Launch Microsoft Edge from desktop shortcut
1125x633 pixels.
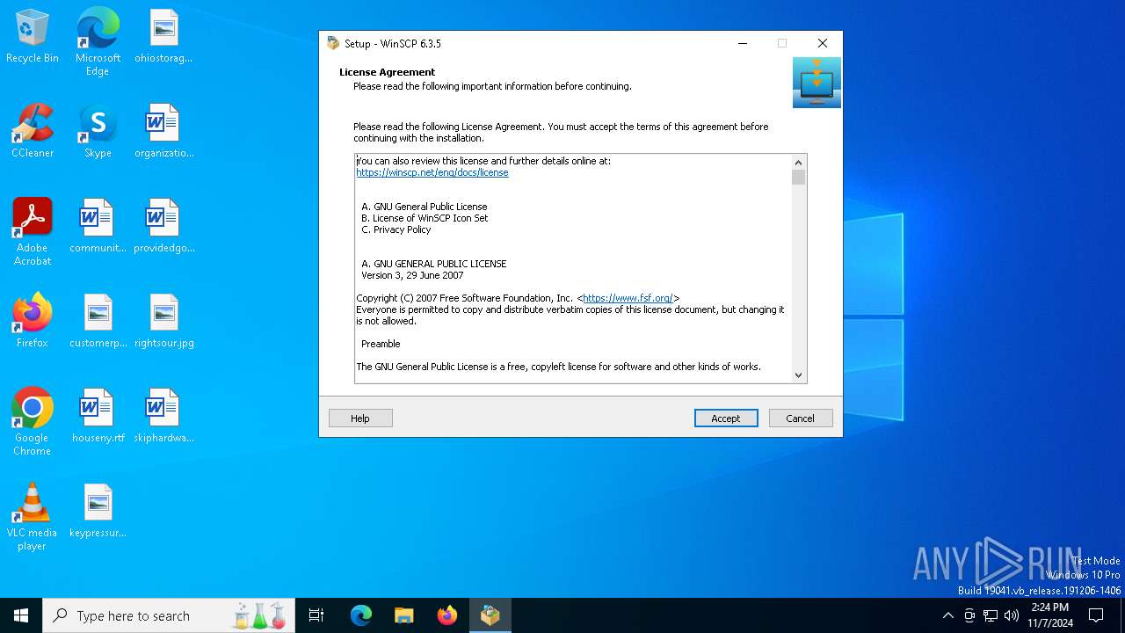98,42
